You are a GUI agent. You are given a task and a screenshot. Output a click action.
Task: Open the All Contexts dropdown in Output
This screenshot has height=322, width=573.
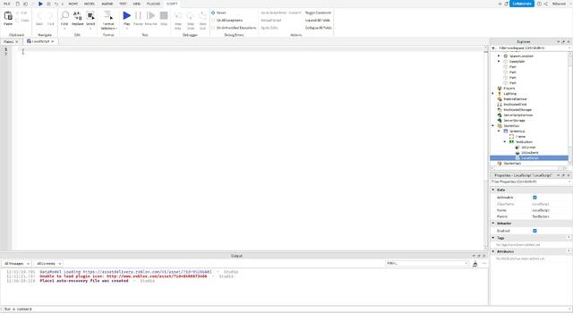coord(48,264)
